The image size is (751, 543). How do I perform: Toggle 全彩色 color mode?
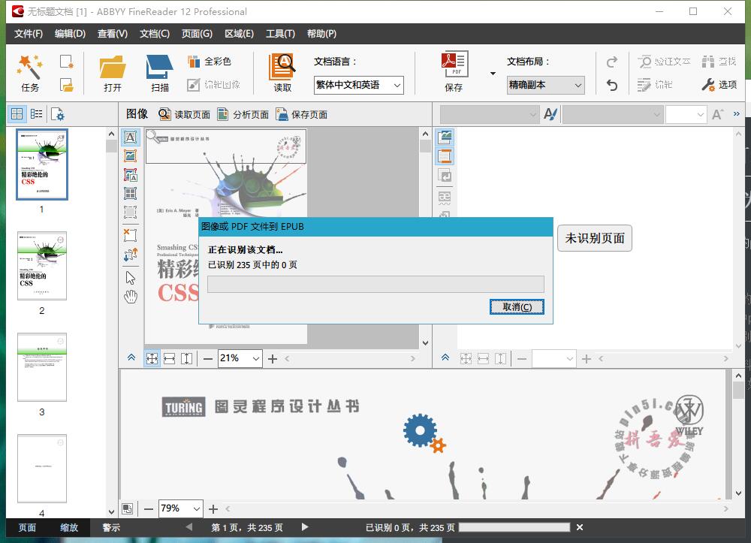point(210,62)
